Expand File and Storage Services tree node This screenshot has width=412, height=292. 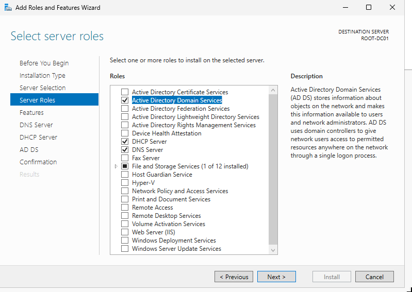click(x=116, y=166)
